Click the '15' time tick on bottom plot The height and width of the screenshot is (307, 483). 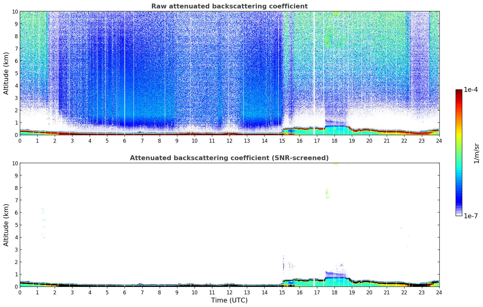pyautogui.click(x=282, y=292)
